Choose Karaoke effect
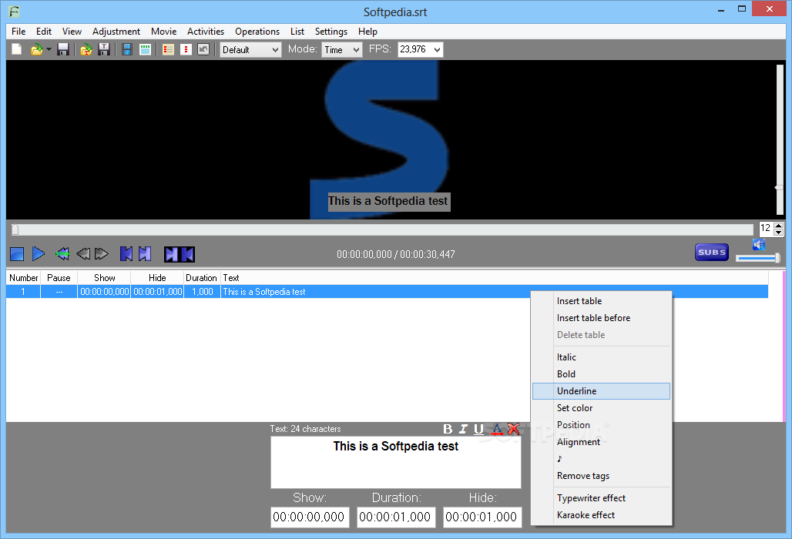Screen dimensions: 792x539 (601, 515)
